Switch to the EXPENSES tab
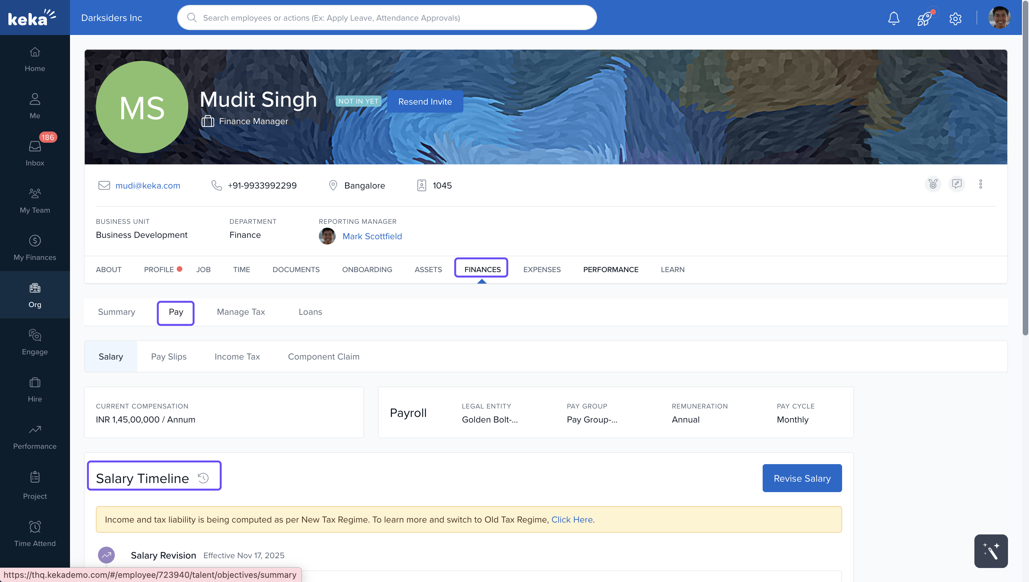Viewport: 1029px width, 582px height. coord(541,269)
